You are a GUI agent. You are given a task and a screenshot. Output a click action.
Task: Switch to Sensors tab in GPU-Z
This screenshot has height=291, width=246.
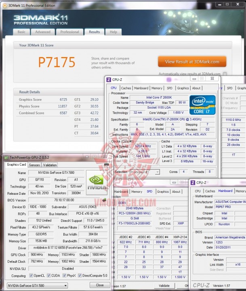34,165
